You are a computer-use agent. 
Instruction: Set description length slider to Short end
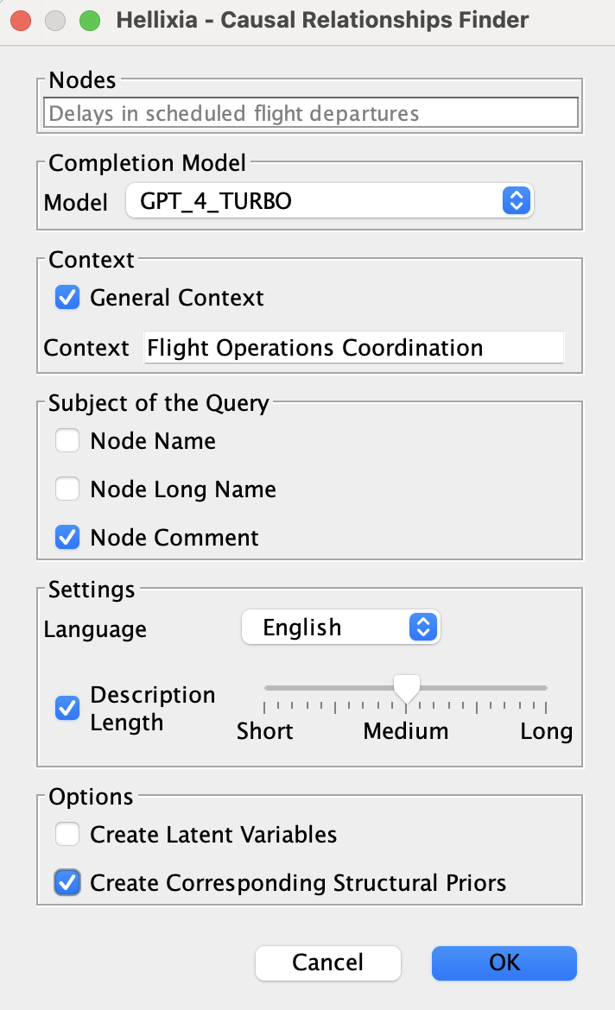click(x=265, y=688)
